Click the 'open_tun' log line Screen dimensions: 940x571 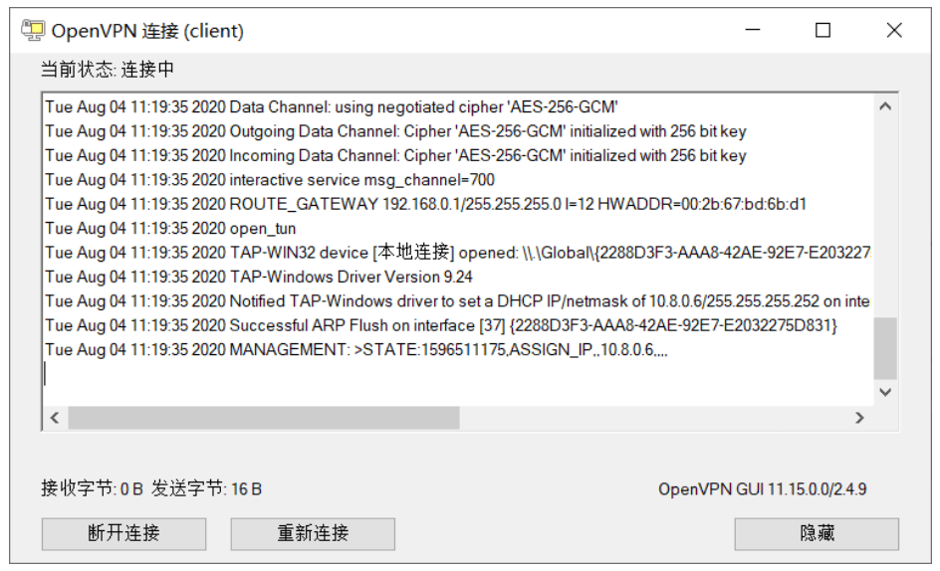pyautogui.click(x=170, y=228)
